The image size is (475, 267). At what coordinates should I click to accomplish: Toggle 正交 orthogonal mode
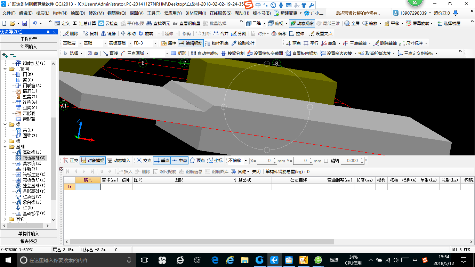coord(71,160)
